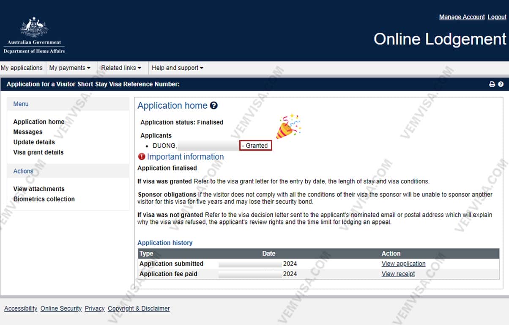The image size is (509, 325).
Task: Click the Applicants label
Action: [156, 136]
